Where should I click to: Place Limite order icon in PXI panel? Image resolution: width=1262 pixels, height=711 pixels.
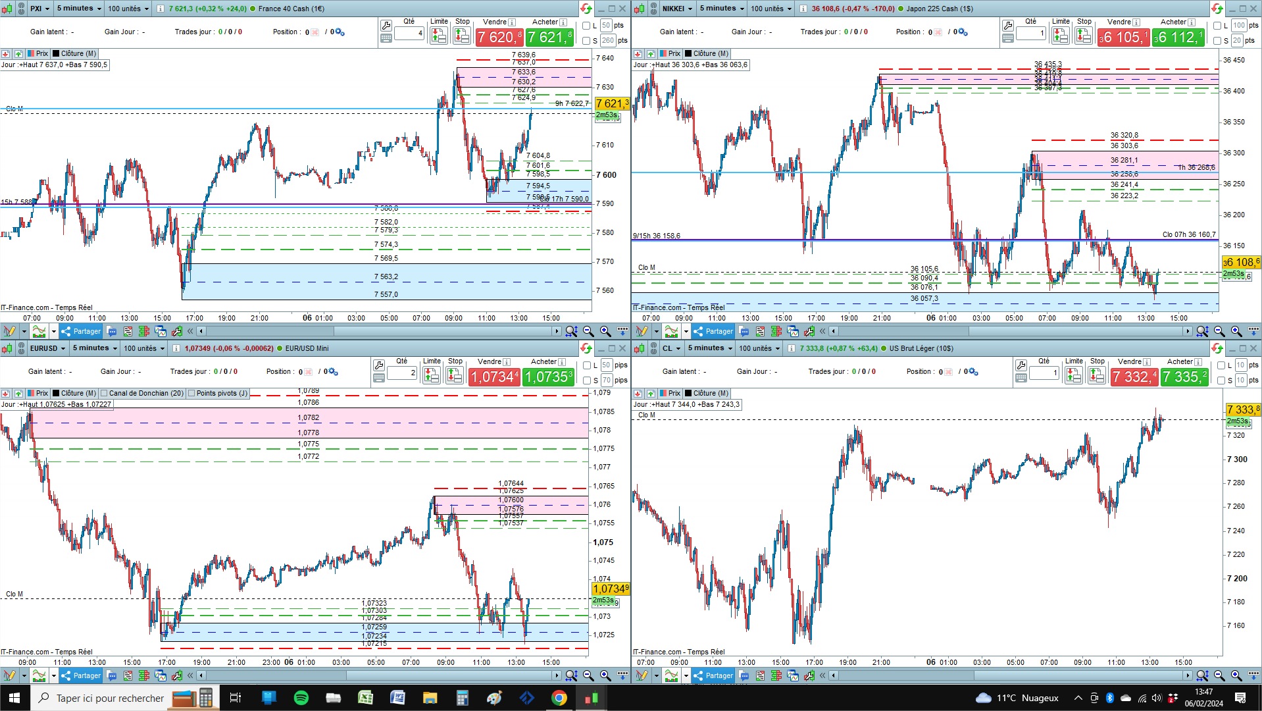438,36
